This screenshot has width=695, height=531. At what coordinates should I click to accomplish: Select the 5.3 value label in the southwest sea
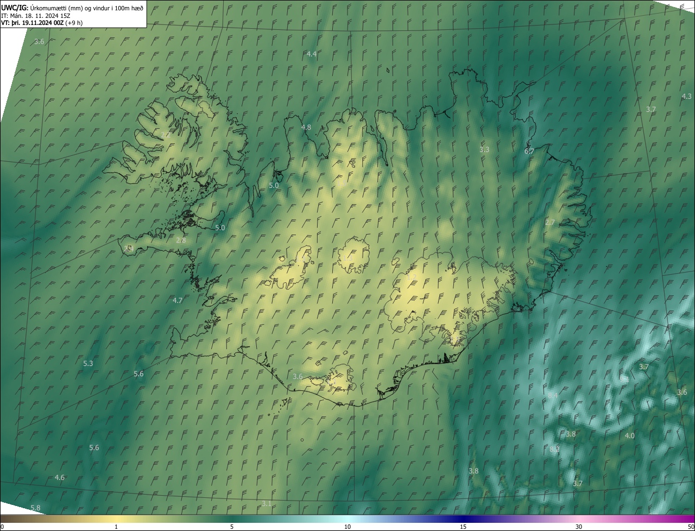coord(88,363)
